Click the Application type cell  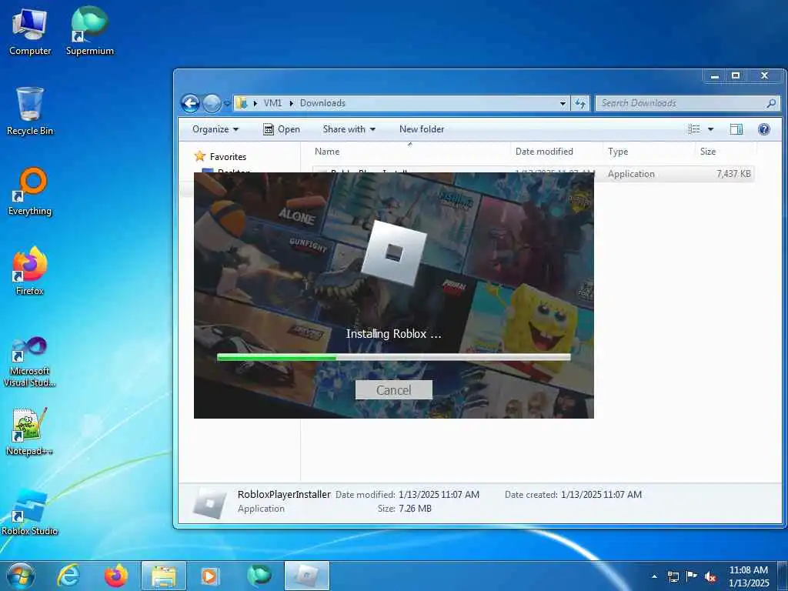(631, 174)
